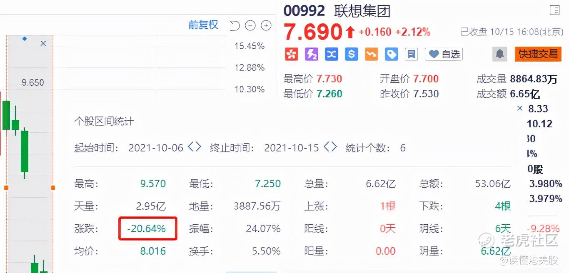The image size is (569, 273).
Task: Click the 最低价 7.260 value
Action: [329, 94]
